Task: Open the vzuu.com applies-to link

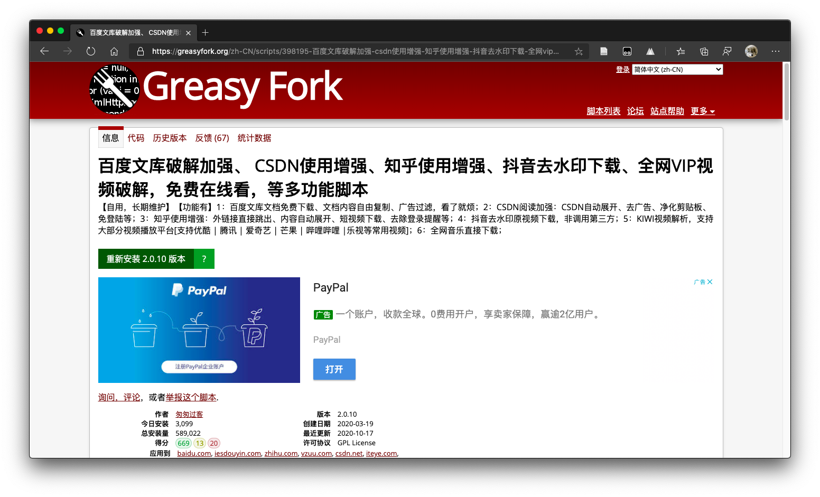Action: tap(316, 453)
